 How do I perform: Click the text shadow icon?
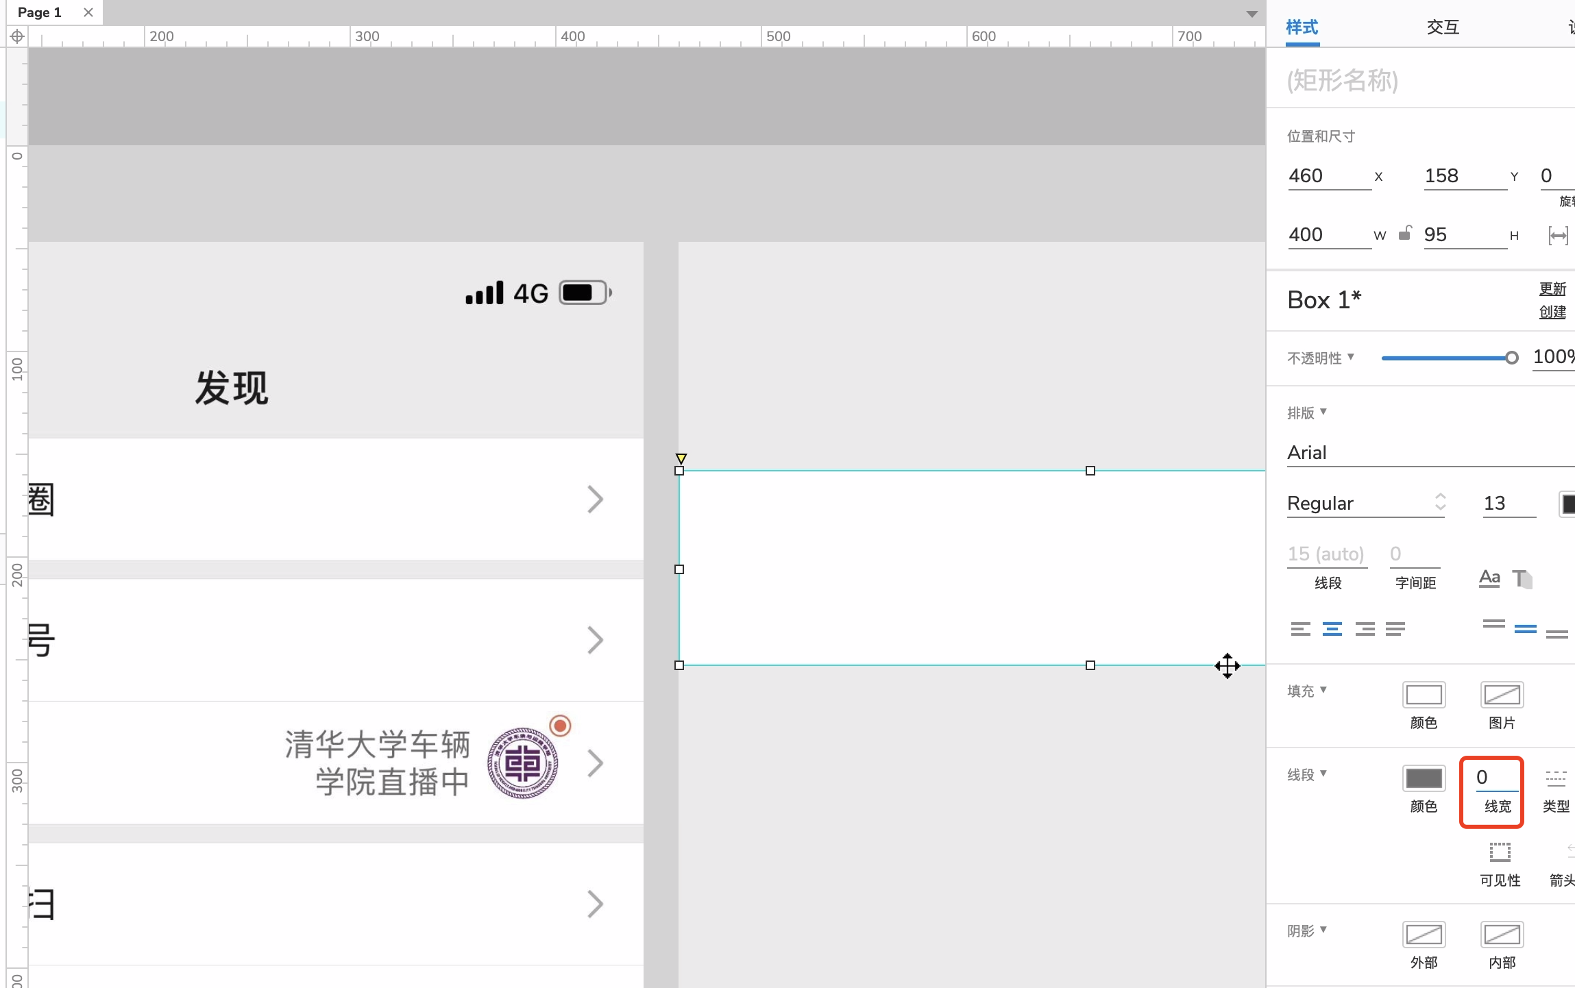point(1522,579)
